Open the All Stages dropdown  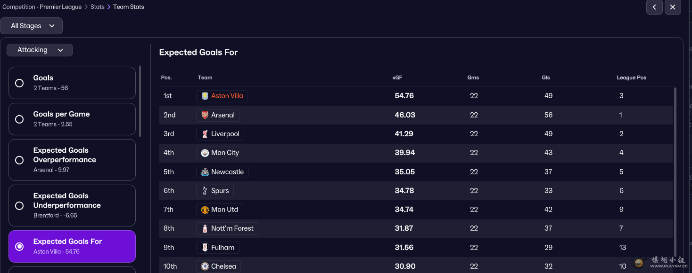(32, 26)
